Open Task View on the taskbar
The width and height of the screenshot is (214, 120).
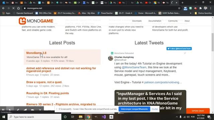(x=73, y=117)
